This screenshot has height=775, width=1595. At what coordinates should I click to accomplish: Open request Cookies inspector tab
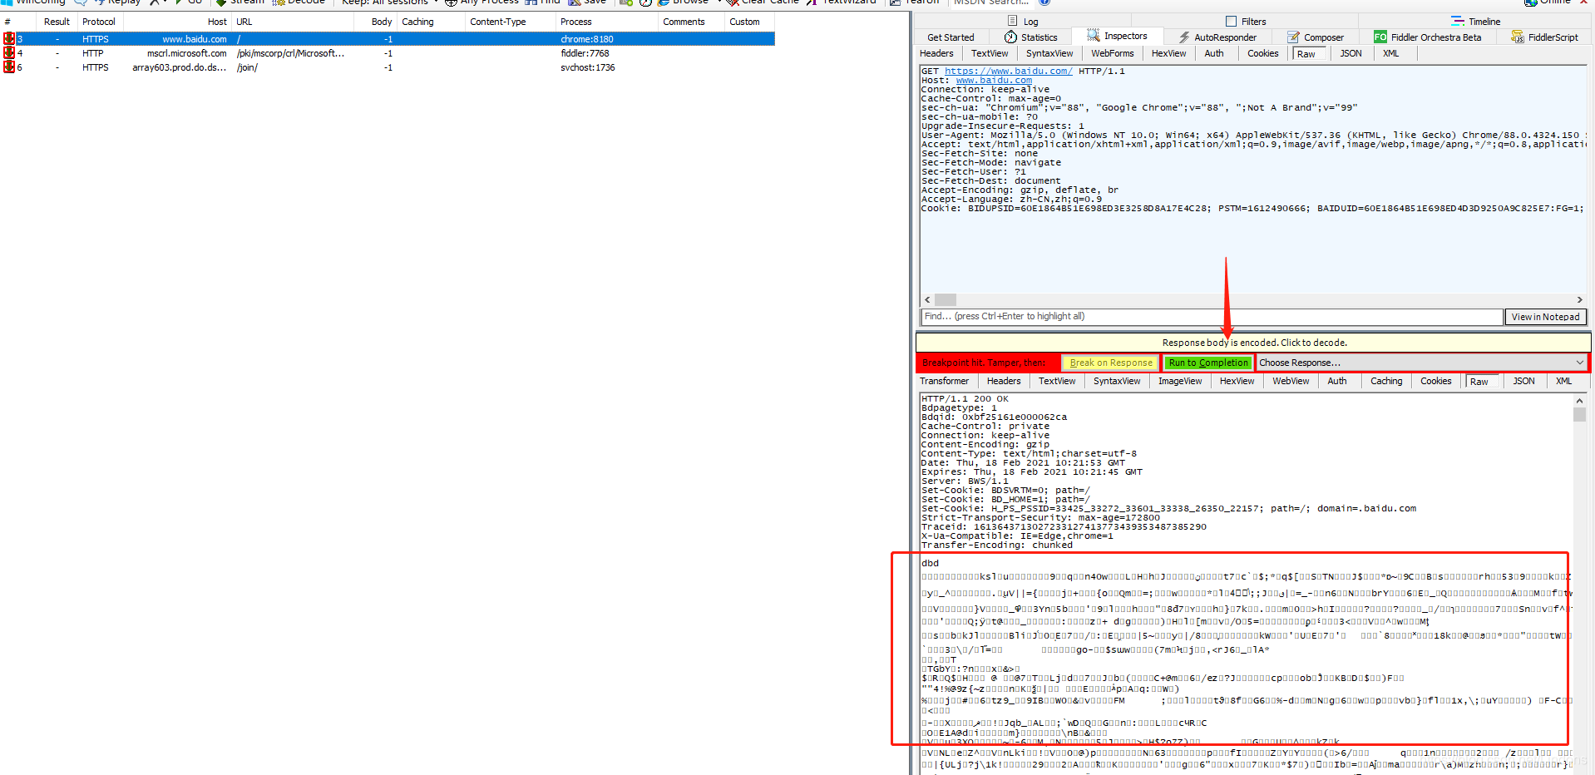tap(1263, 53)
